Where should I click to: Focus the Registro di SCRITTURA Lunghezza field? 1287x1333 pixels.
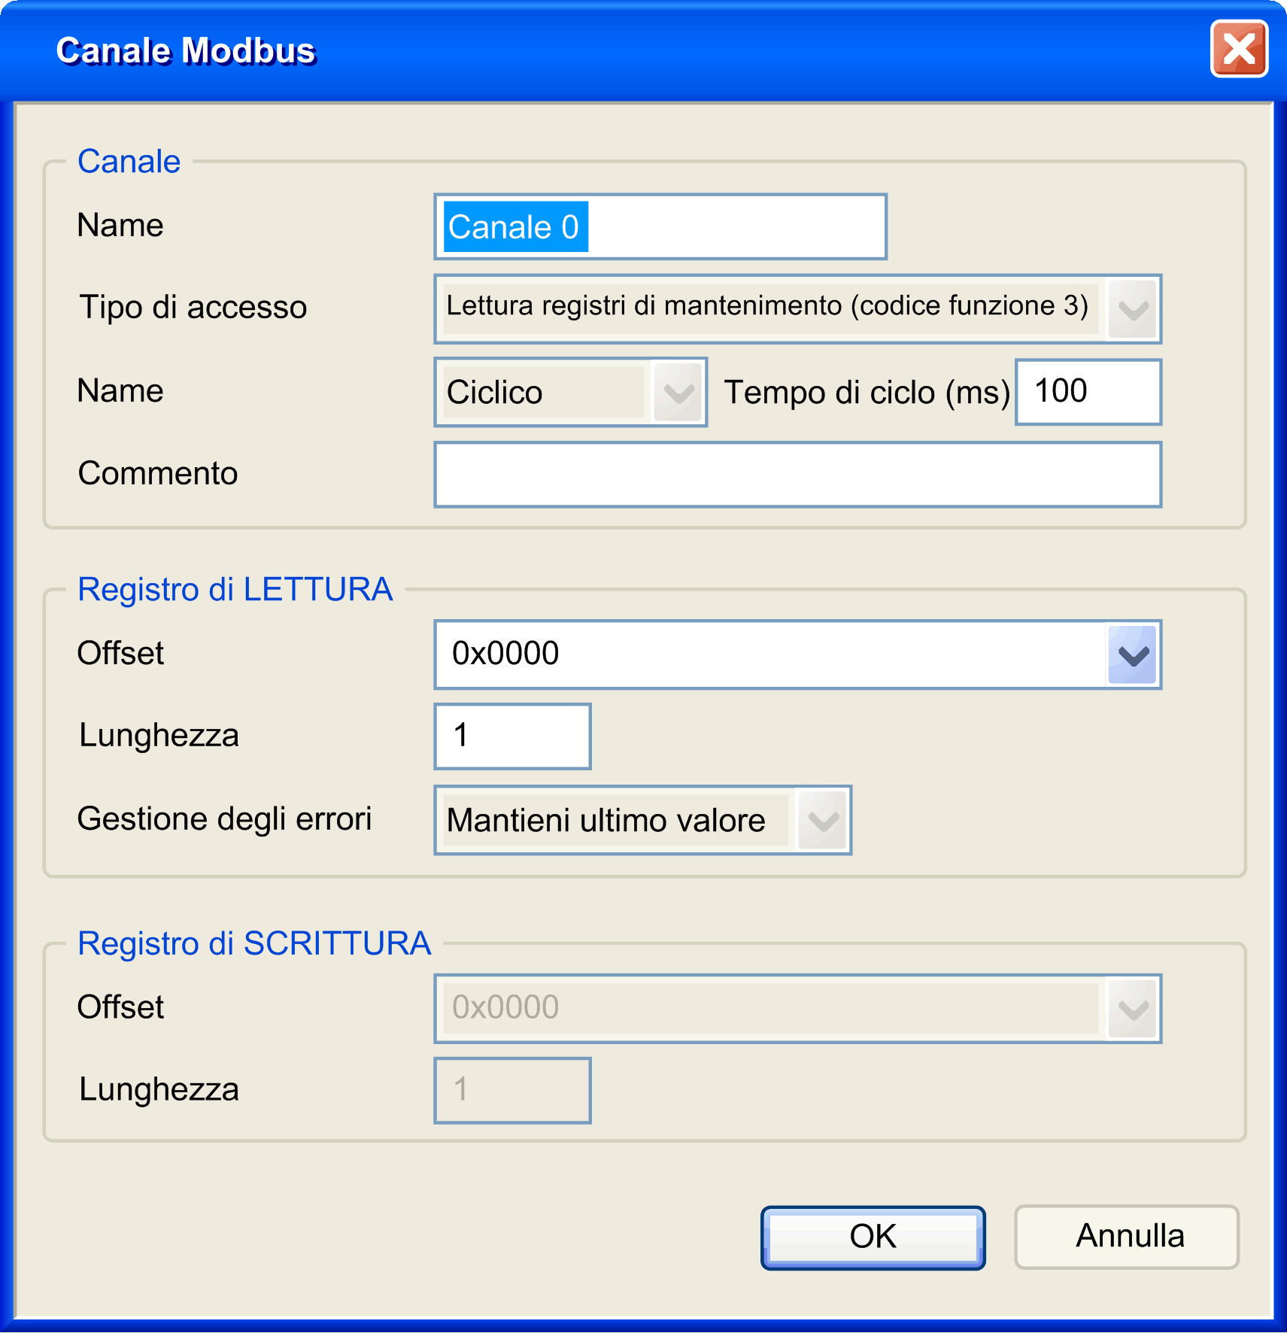click(512, 1090)
